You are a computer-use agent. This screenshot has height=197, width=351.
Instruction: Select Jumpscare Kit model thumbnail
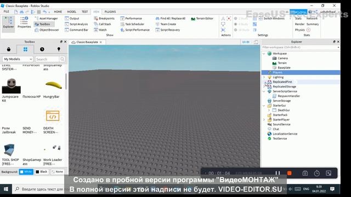coord(11,86)
